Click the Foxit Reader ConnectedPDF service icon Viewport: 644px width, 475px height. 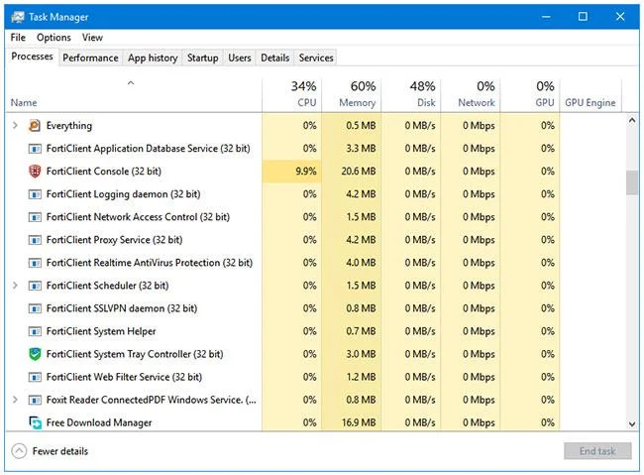pos(35,400)
